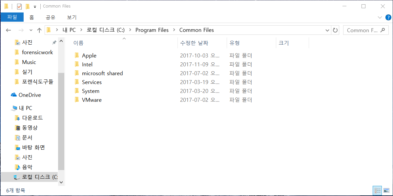Click the 2017-11-09 date of Intel
Screen dimensions: 393x196
pyautogui.click(x=199, y=64)
